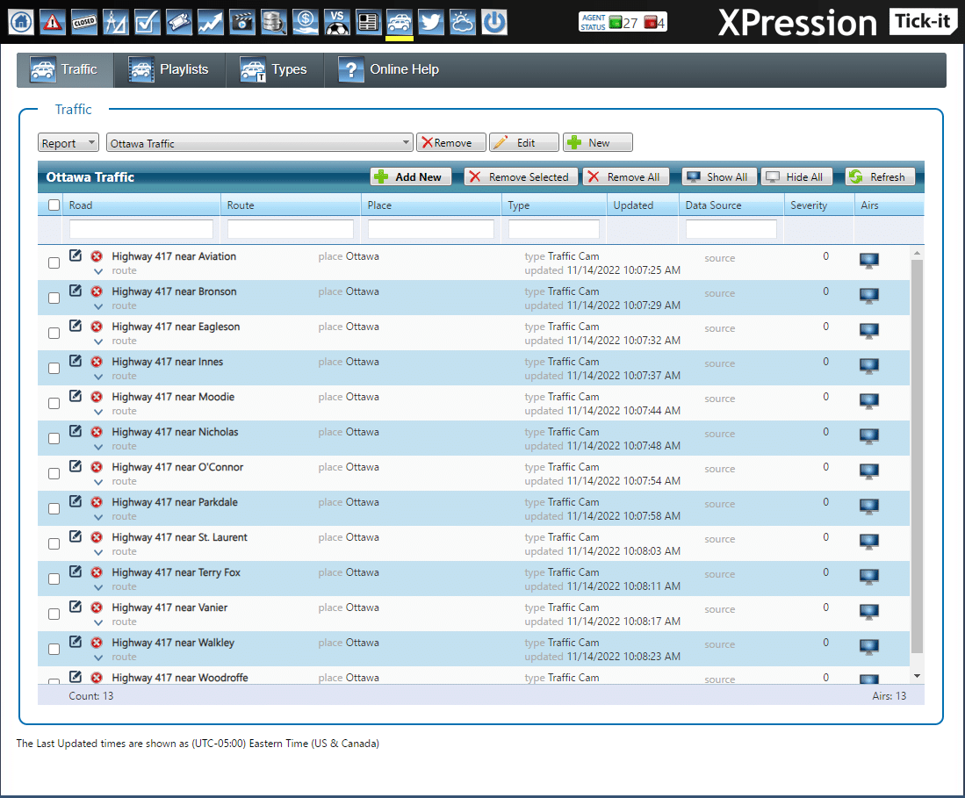965x798 pixels.
Task: Edit the Highway 417 near Aviation entry
Action: pyautogui.click(x=76, y=255)
